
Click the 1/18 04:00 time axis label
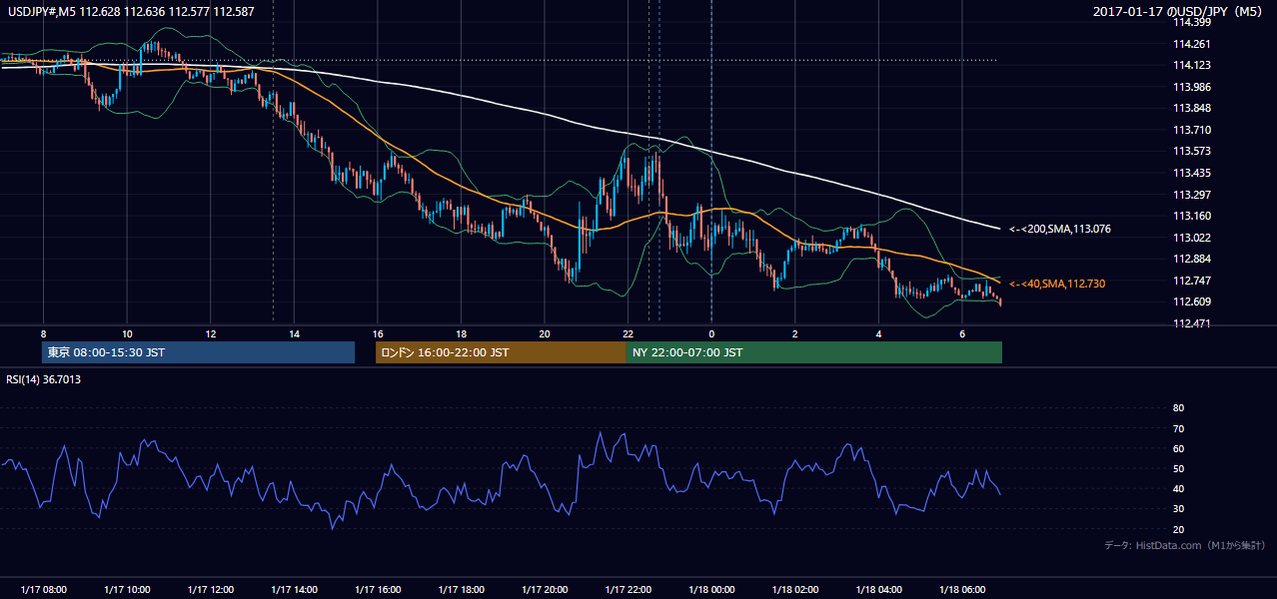pyautogui.click(x=877, y=589)
